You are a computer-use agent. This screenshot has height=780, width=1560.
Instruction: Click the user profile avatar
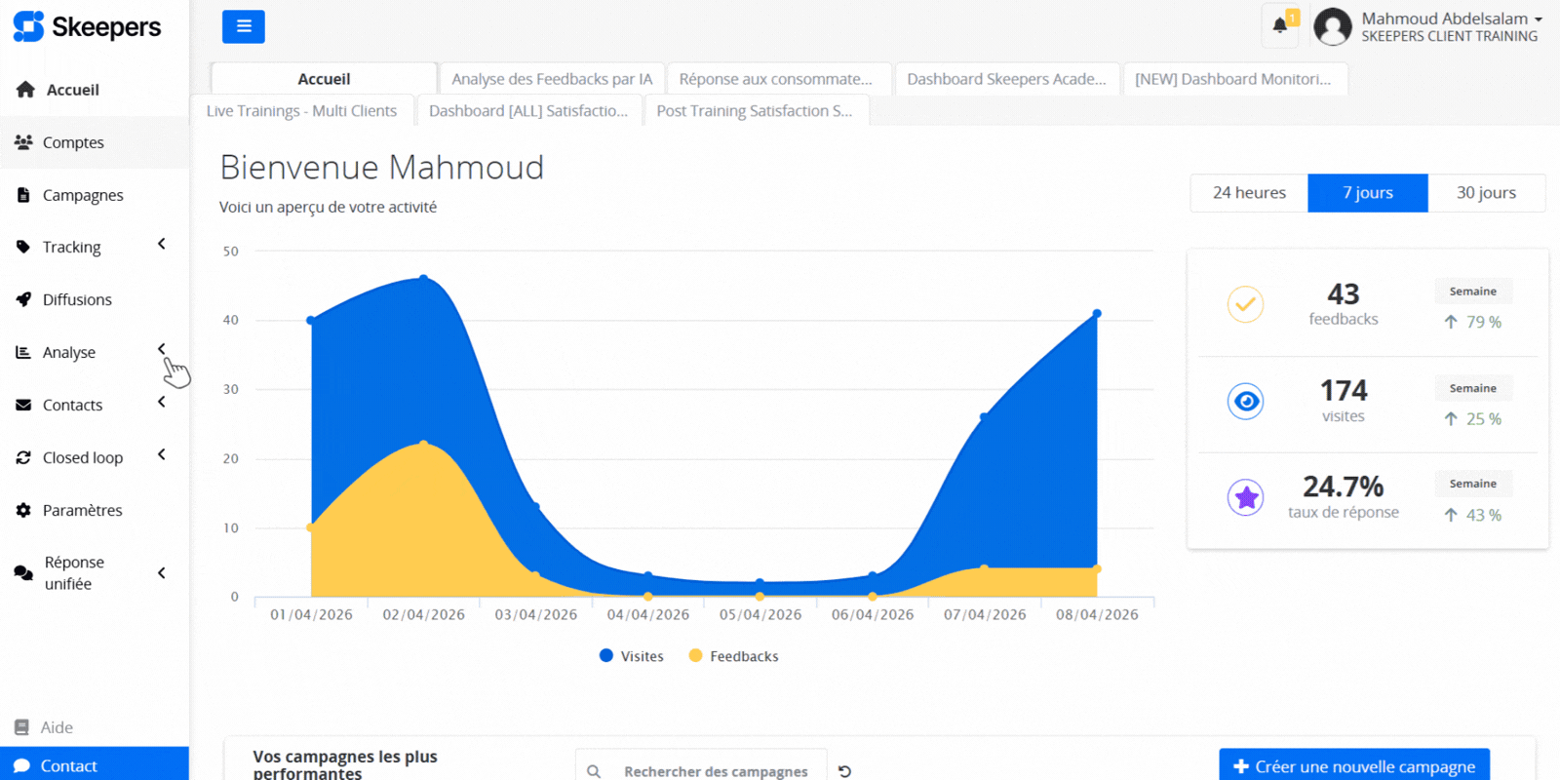pos(1332,26)
